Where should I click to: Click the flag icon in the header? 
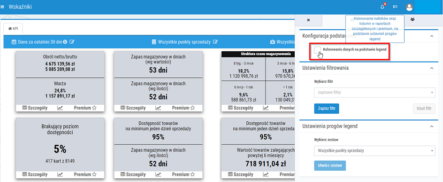coord(396,7)
